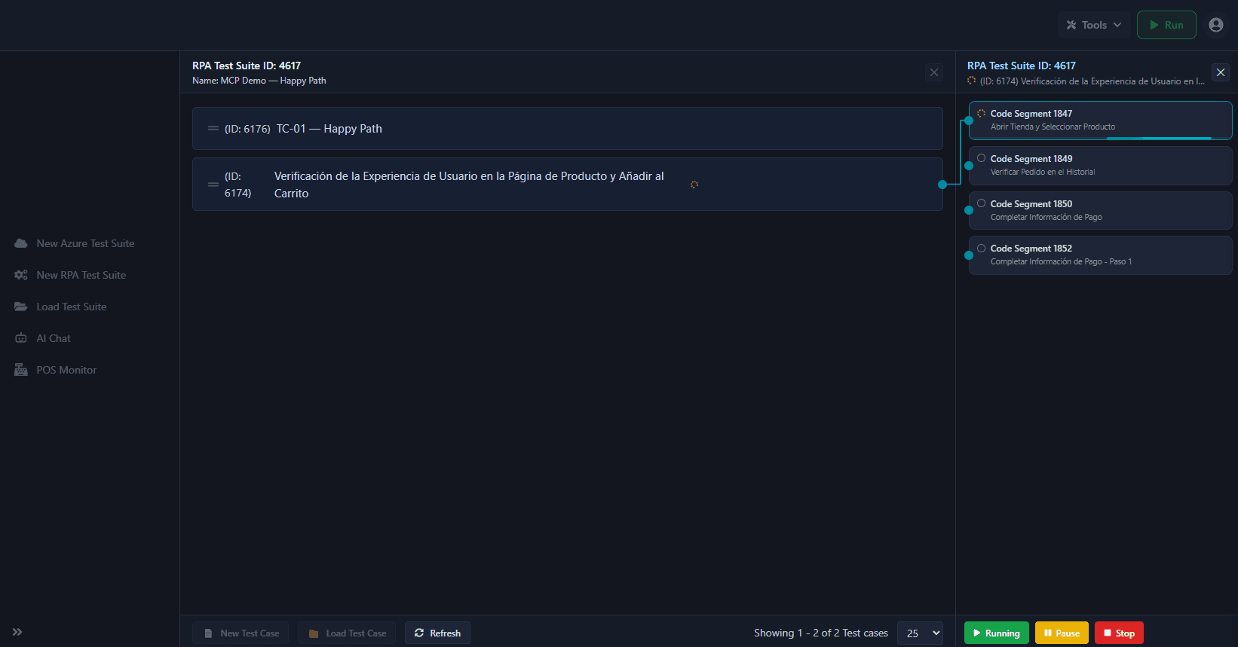This screenshot has height=647, width=1238.
Task: Open the 25 per page dropdown
Action: [x=920, y=633]
